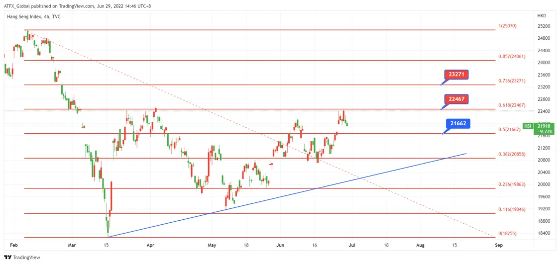Click the 20400 price axis value
This screenshot has height=264, width=560.
[x=543, y=173]
